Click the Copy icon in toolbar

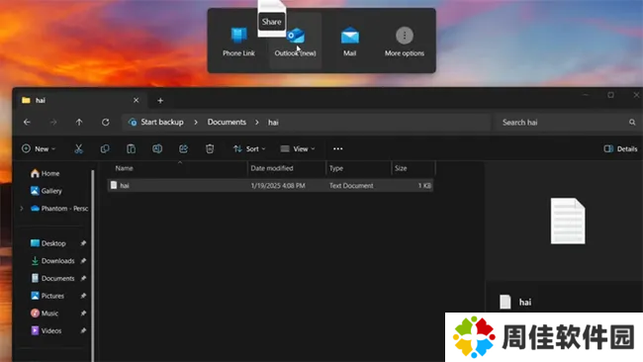[105, 148]
